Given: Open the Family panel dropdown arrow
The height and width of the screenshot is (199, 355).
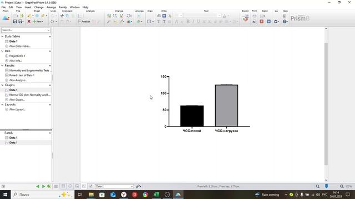Looking at the screenshot, I should coord(50,133).
